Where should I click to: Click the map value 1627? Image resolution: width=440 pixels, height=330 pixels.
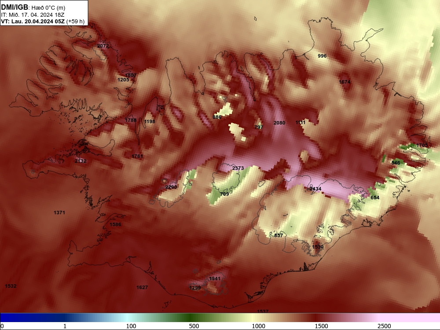click(x=142, y=287)
